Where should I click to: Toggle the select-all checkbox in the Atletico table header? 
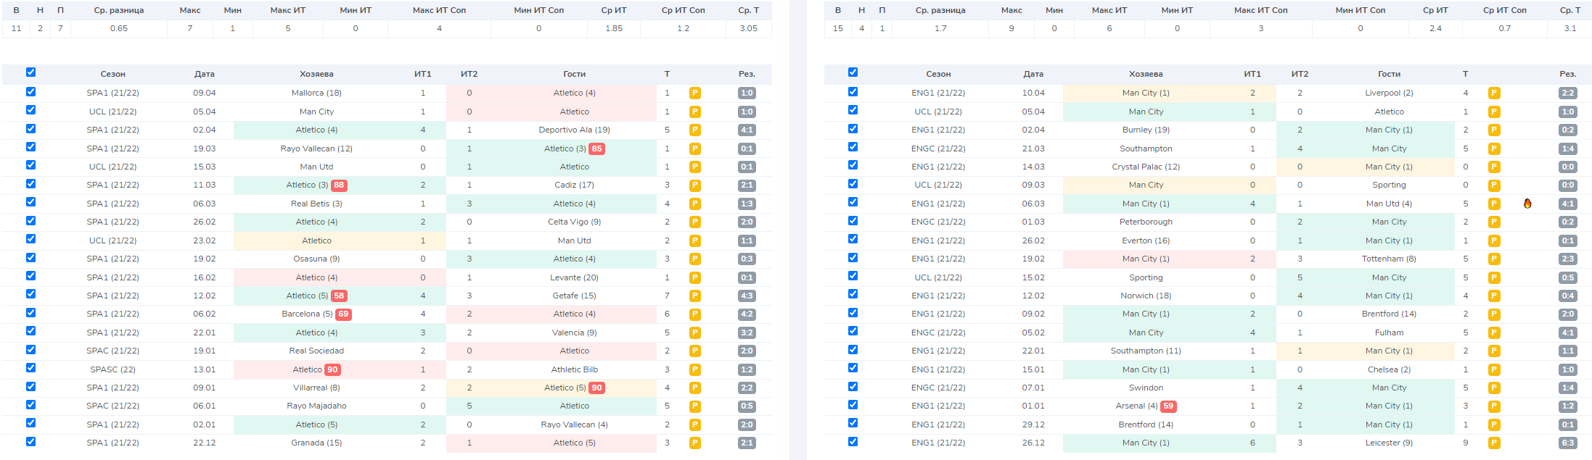(x=30, y=72)
